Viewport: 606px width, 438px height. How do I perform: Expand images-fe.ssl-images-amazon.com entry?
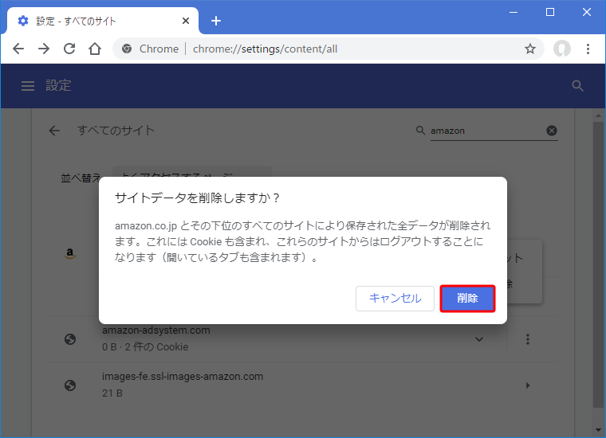528,385
